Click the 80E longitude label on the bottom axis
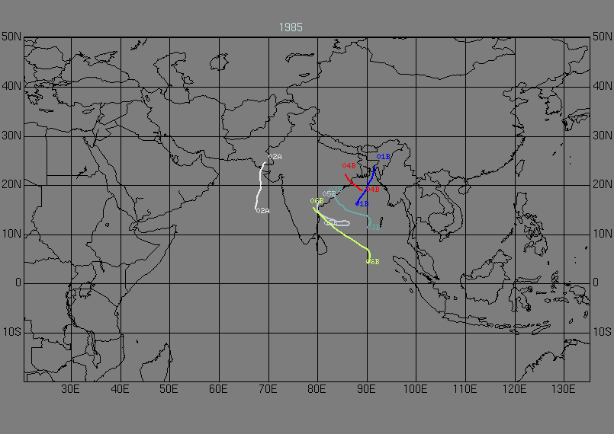 pyautogui.click(x=317, y=389)
